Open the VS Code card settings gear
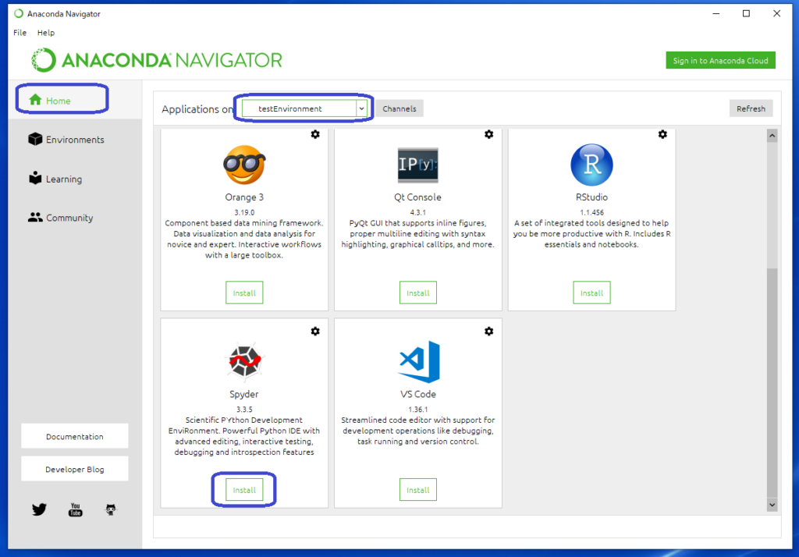 pos(488,332)
